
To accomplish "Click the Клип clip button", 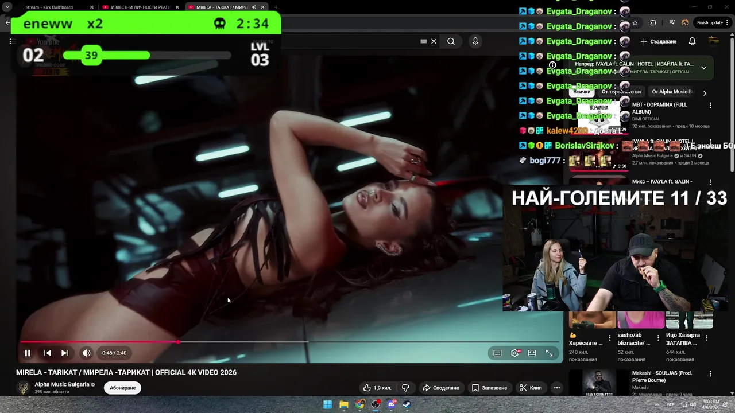I will [531, 388].
